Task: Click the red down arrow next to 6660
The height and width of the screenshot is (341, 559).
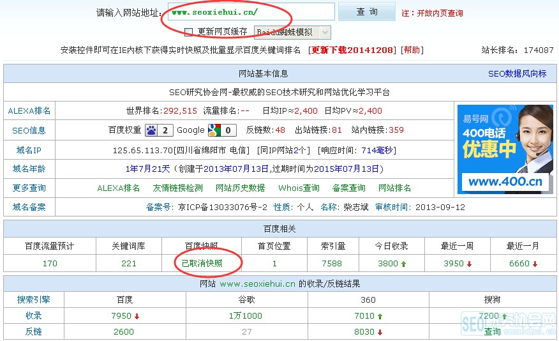Action: [535, 264]
